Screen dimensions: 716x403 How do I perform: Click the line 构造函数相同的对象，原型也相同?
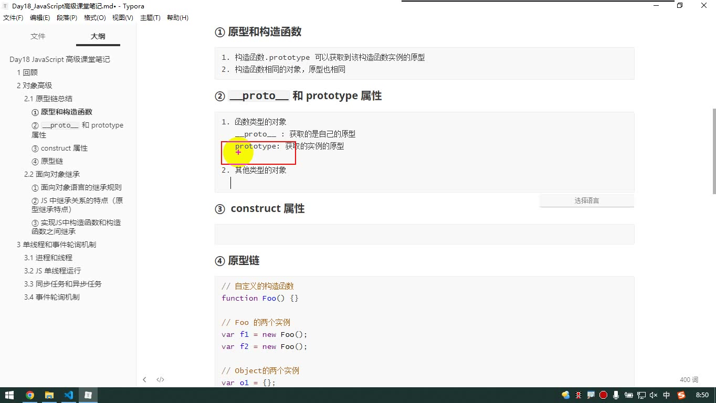click(x=283, y=69)
